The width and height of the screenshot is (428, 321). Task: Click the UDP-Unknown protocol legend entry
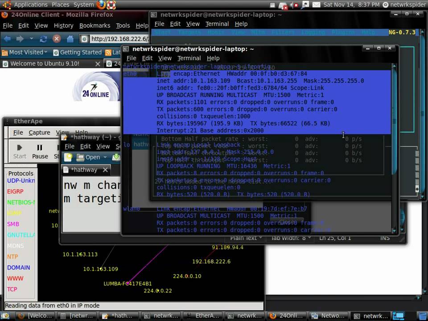click(21, 181)
